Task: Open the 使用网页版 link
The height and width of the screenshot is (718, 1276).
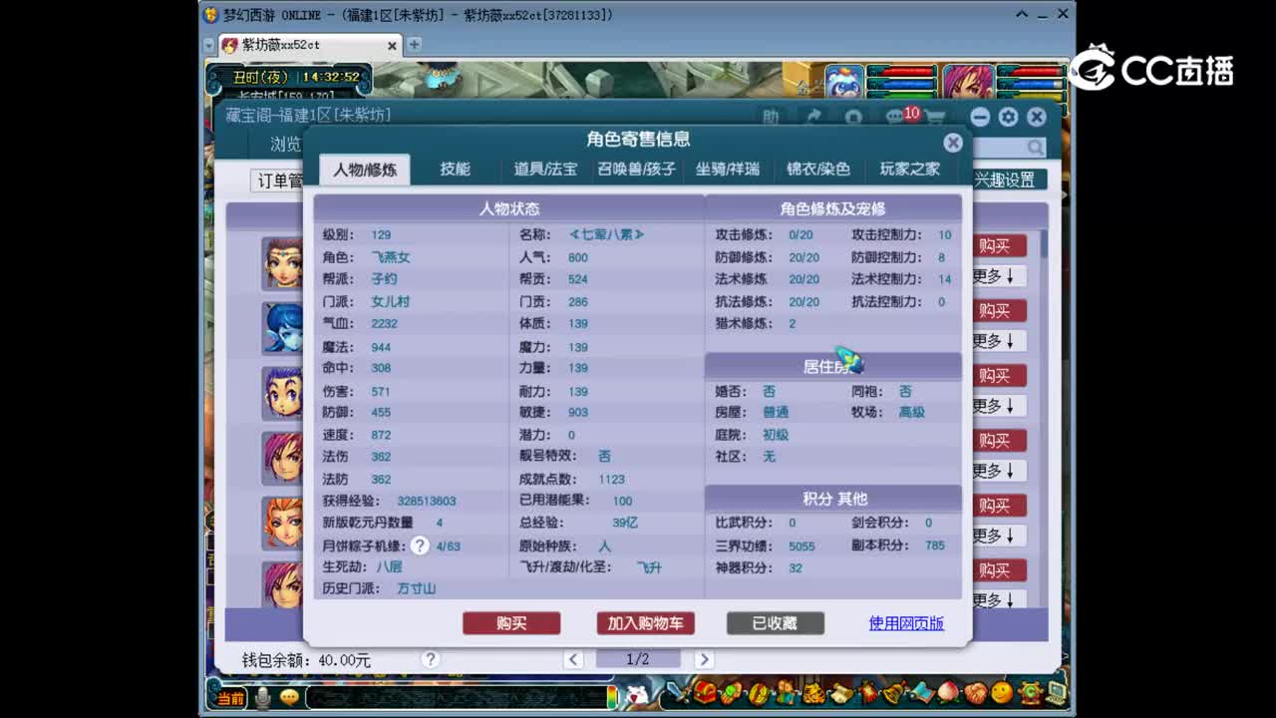Action: pos(906,623)
